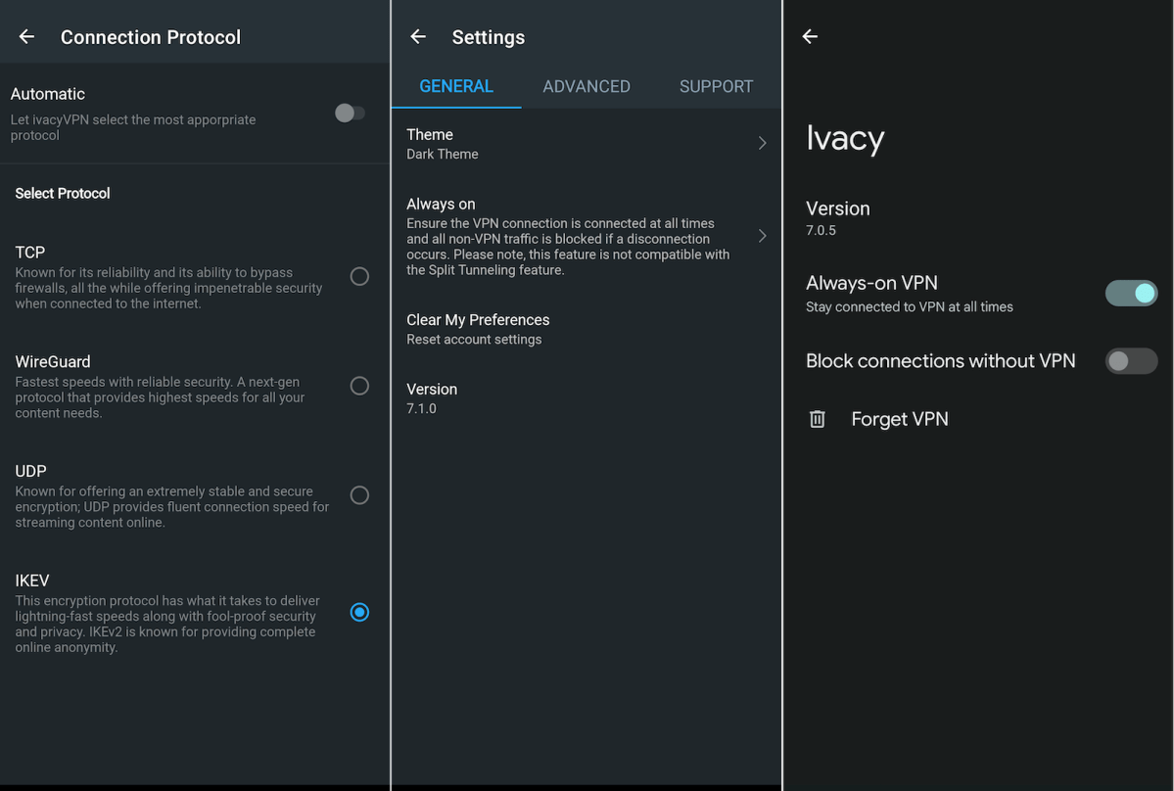Click the Select Protocol heading
The image size is (1174, 791).
[62, 193]
